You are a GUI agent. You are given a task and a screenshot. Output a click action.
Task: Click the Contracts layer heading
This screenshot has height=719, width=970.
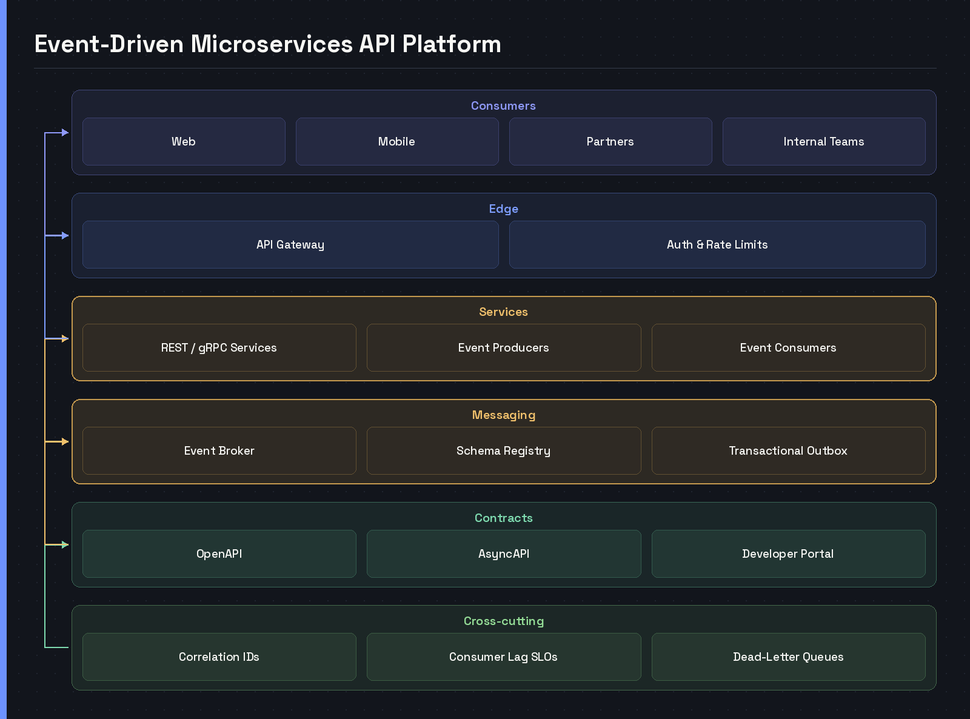tap(503, 518)
